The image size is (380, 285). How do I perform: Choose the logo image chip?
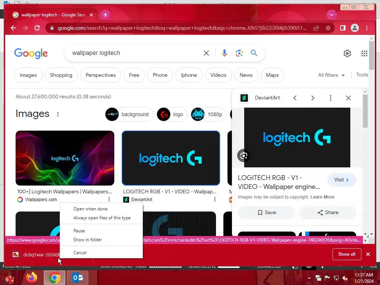171,114
